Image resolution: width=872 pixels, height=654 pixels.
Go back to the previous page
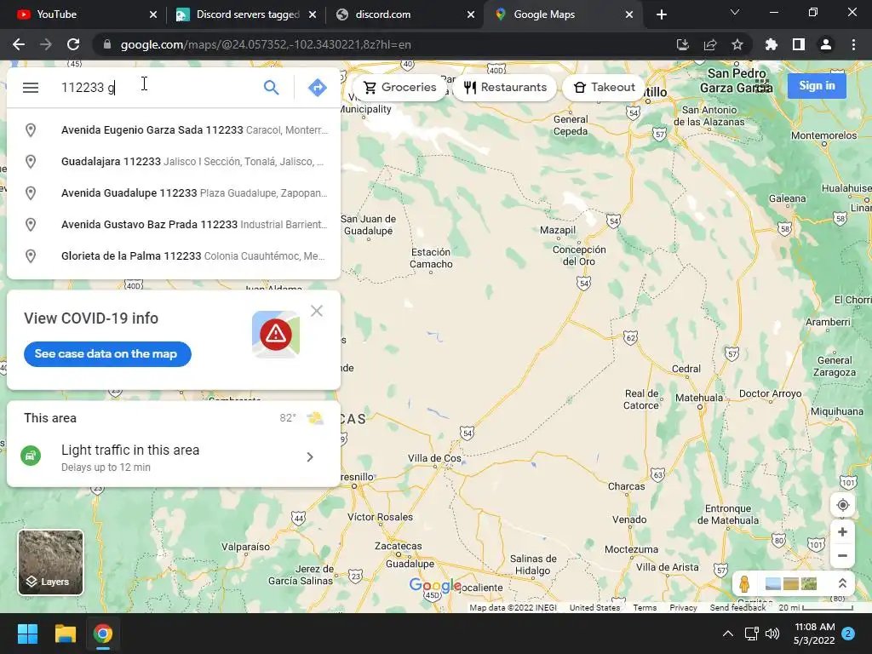tap(19, 44)
